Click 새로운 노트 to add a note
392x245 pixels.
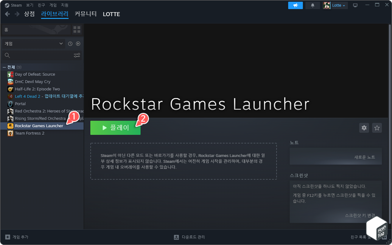(x=365, y=157)
